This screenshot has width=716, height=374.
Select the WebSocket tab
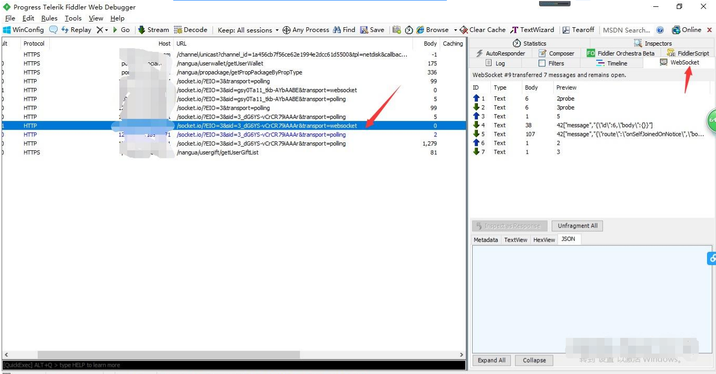pyautogui.click(x=679, y=62)
